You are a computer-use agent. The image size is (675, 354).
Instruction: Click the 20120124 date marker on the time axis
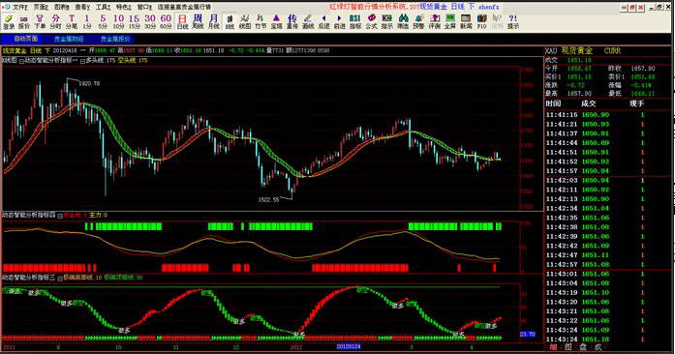click(349, 346)
